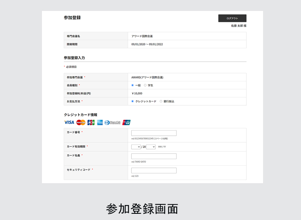The image size is (301, 220).
Task: Click the 参加登録料/料金(円) label
Action: 79,93
